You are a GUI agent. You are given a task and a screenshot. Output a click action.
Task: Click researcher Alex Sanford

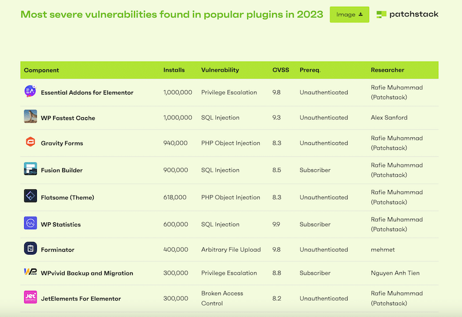[x=389, y=118]
